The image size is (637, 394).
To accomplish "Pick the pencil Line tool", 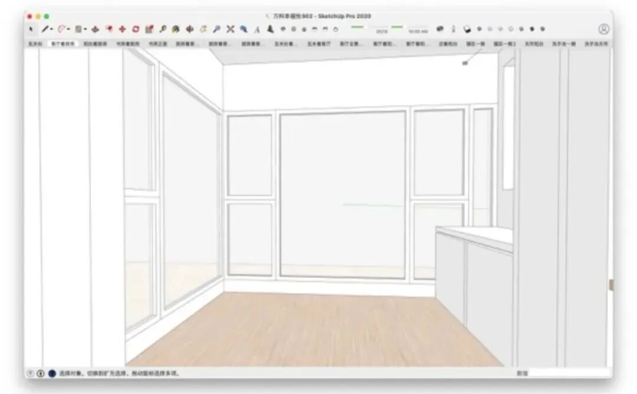I will tap(45, 29).
